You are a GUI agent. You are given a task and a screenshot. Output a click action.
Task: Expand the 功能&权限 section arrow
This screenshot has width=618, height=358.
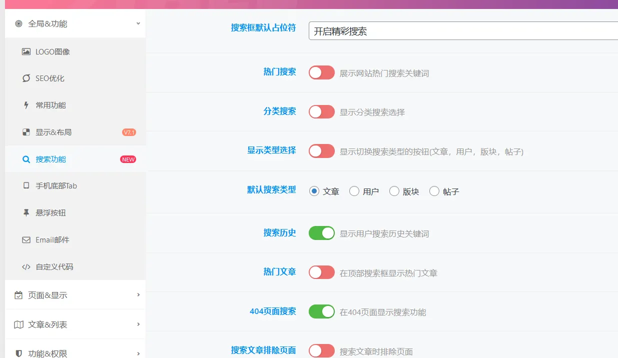[x=138, y=353]
